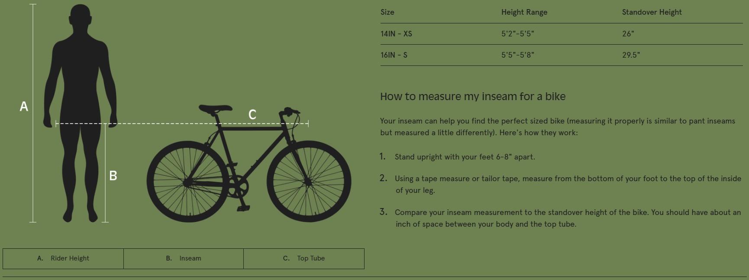This screenshot has width=749, height=280.
Task: Click the Standover Height column header
Action: tap(652, 12)
